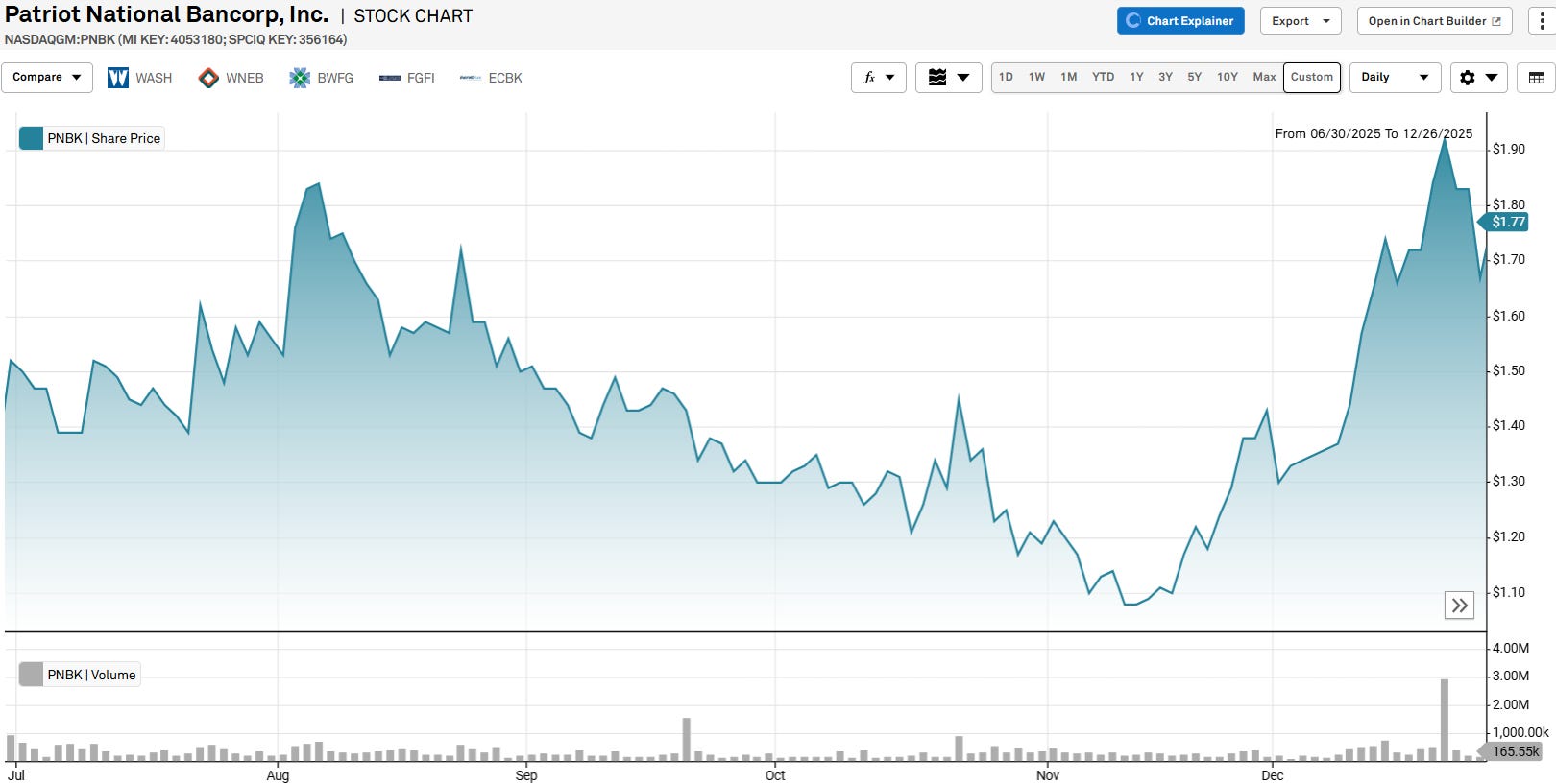Open the three-dot more options menu
Image resolution: width=1556 pixels, height=784 pixels.
coord(1542,21)
